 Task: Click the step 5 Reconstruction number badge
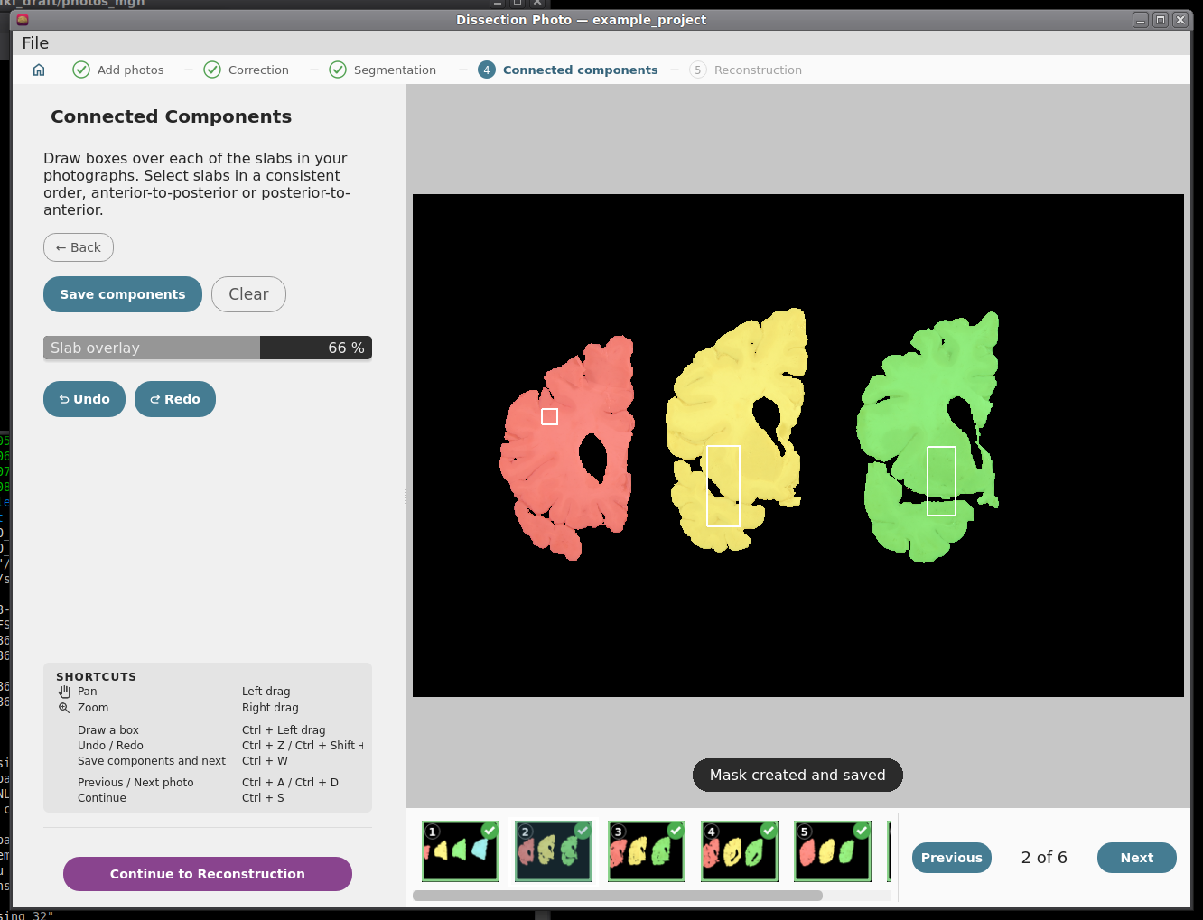pyautogui.click(x=698, y=70)
